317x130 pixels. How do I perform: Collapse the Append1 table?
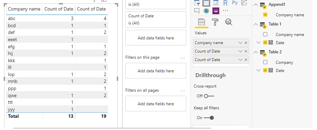pos(256,5)
